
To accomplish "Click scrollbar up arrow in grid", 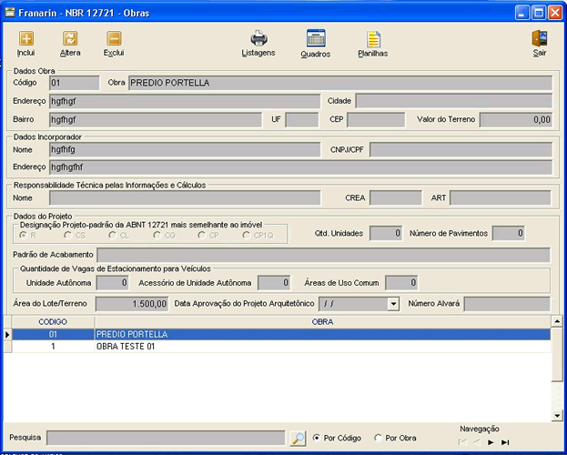I will 557,321.
